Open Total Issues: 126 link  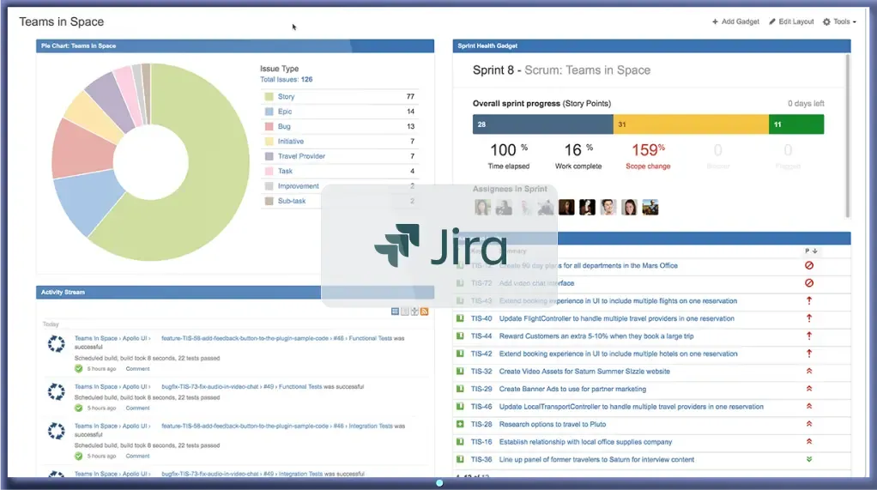tap(287, 80)
